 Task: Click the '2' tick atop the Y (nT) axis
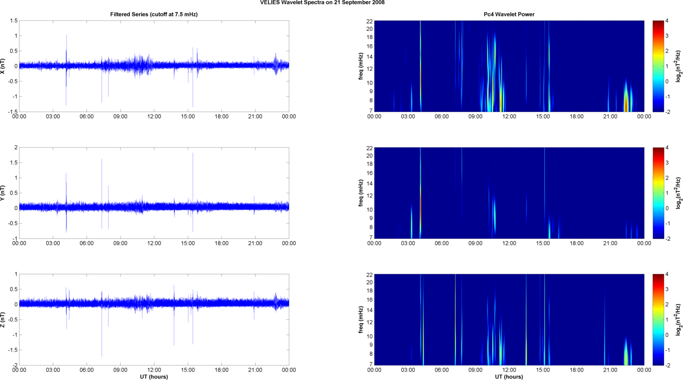point(16,147)
